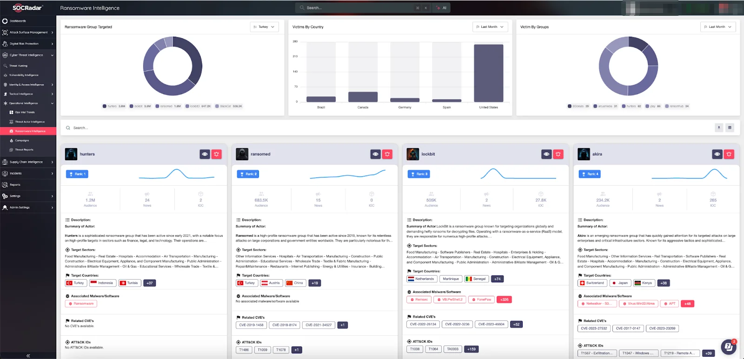Click the download icon beside list search
The image size is (744, 359).
click(719, 128)
